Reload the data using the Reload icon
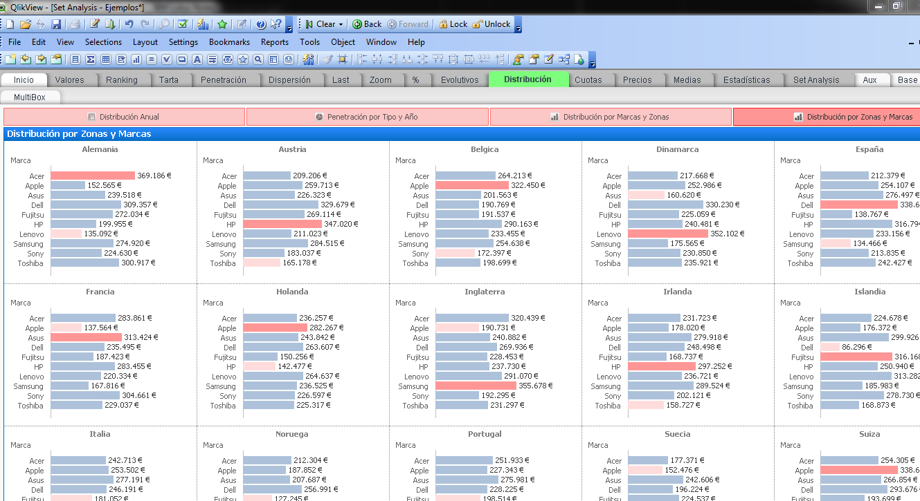 [110, 24]
